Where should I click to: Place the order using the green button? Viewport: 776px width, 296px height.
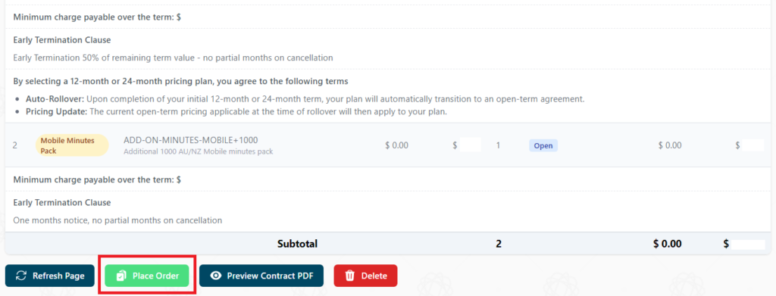pos(147,276)
